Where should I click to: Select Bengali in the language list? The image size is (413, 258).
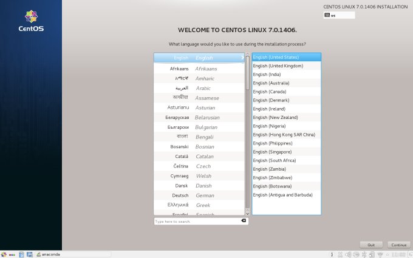coord(199,137)
